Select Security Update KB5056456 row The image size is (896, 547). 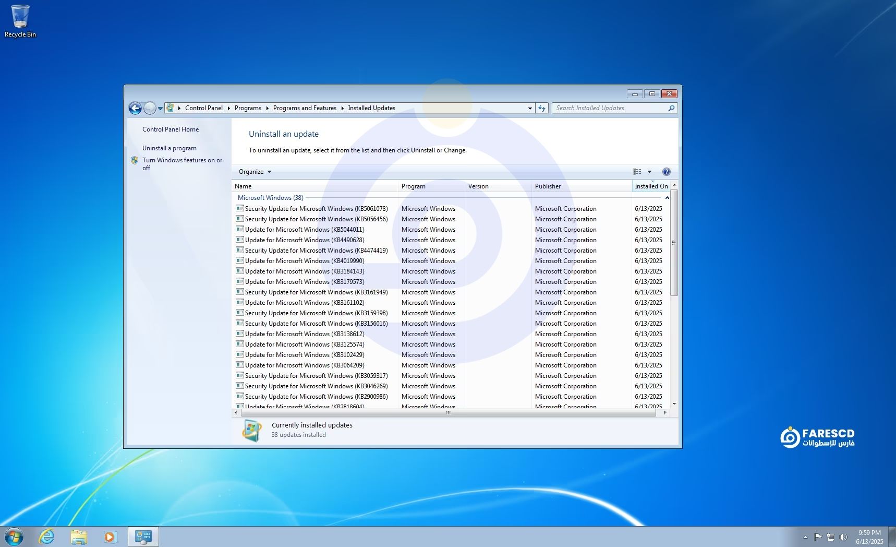pyautogui.click(x=451, y=219)
